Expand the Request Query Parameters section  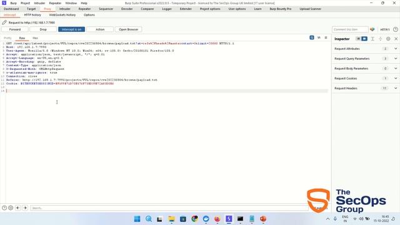click(x=366, y=59)
